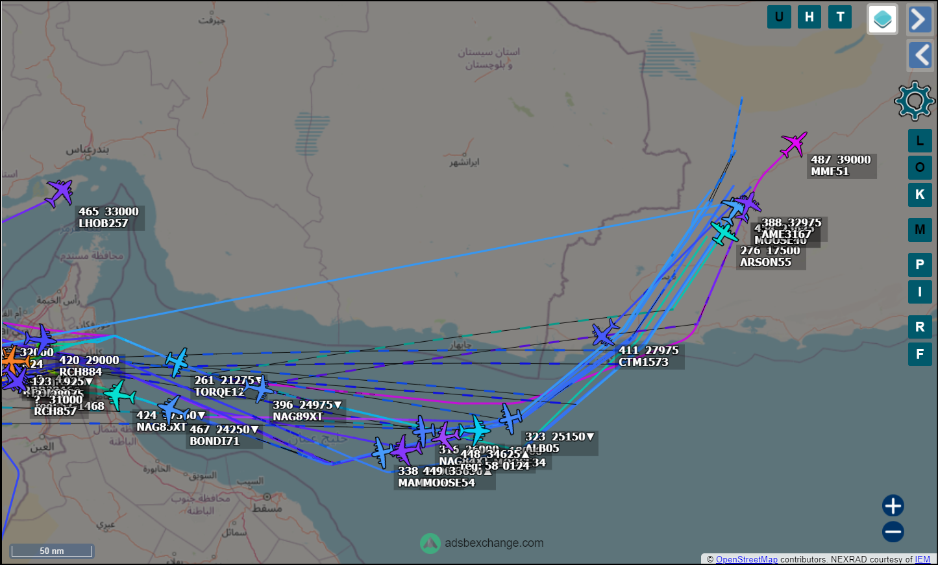
Task: Toggle the K map option
Action: tap(920, 195)
